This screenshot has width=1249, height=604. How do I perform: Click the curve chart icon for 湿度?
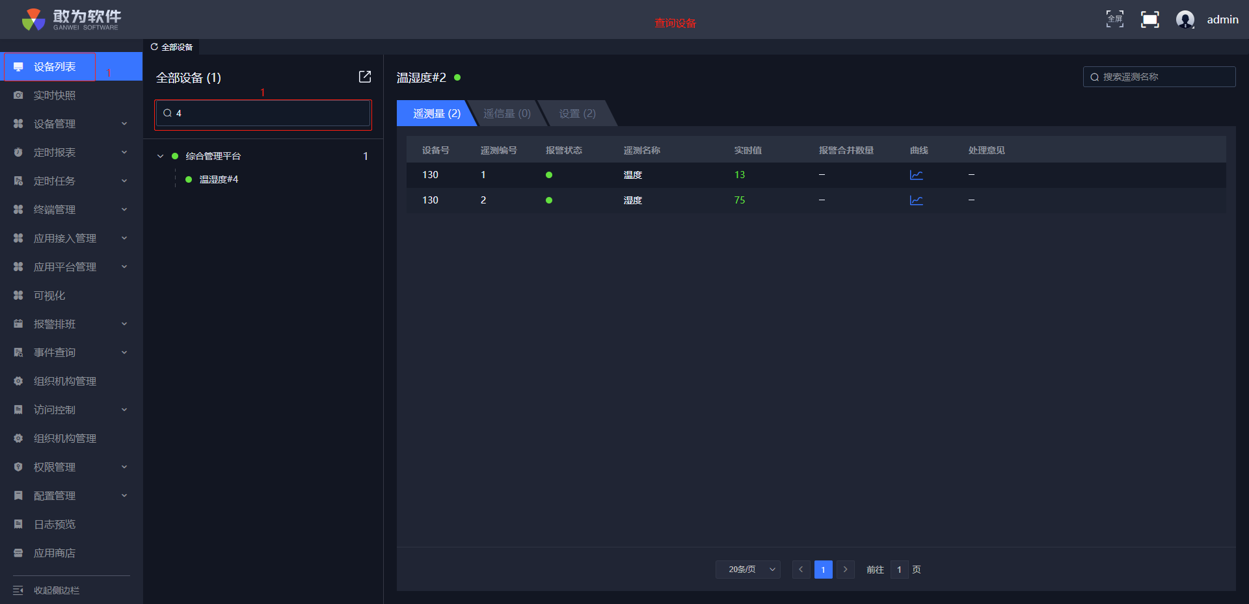point(916,200)
